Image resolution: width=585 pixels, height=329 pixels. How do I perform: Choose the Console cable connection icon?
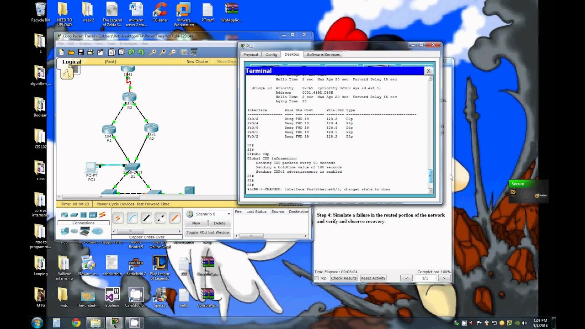(x=132, y=218)
